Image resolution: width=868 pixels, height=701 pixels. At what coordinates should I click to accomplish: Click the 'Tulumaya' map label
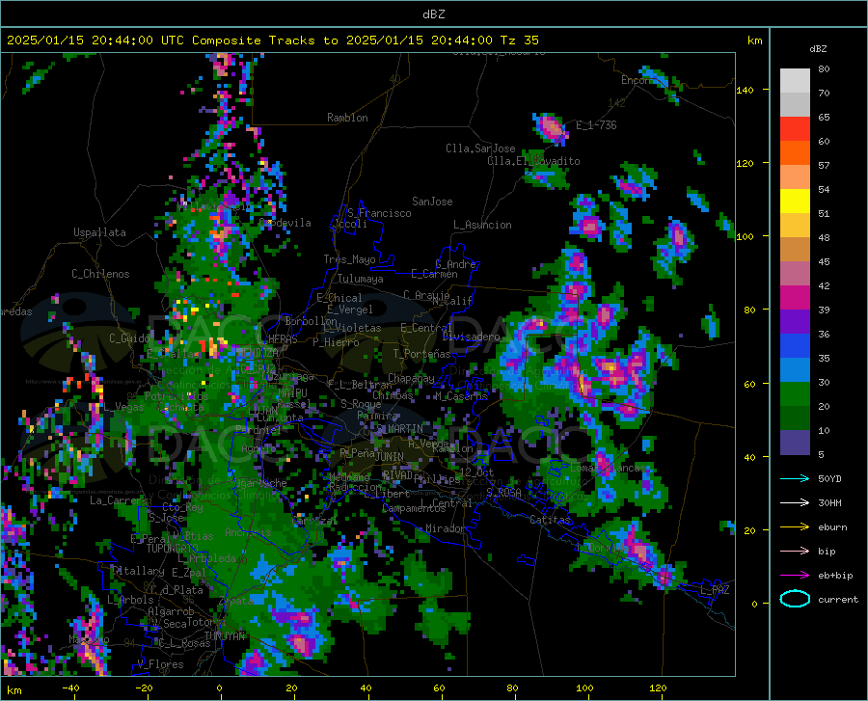coord(360,279)
